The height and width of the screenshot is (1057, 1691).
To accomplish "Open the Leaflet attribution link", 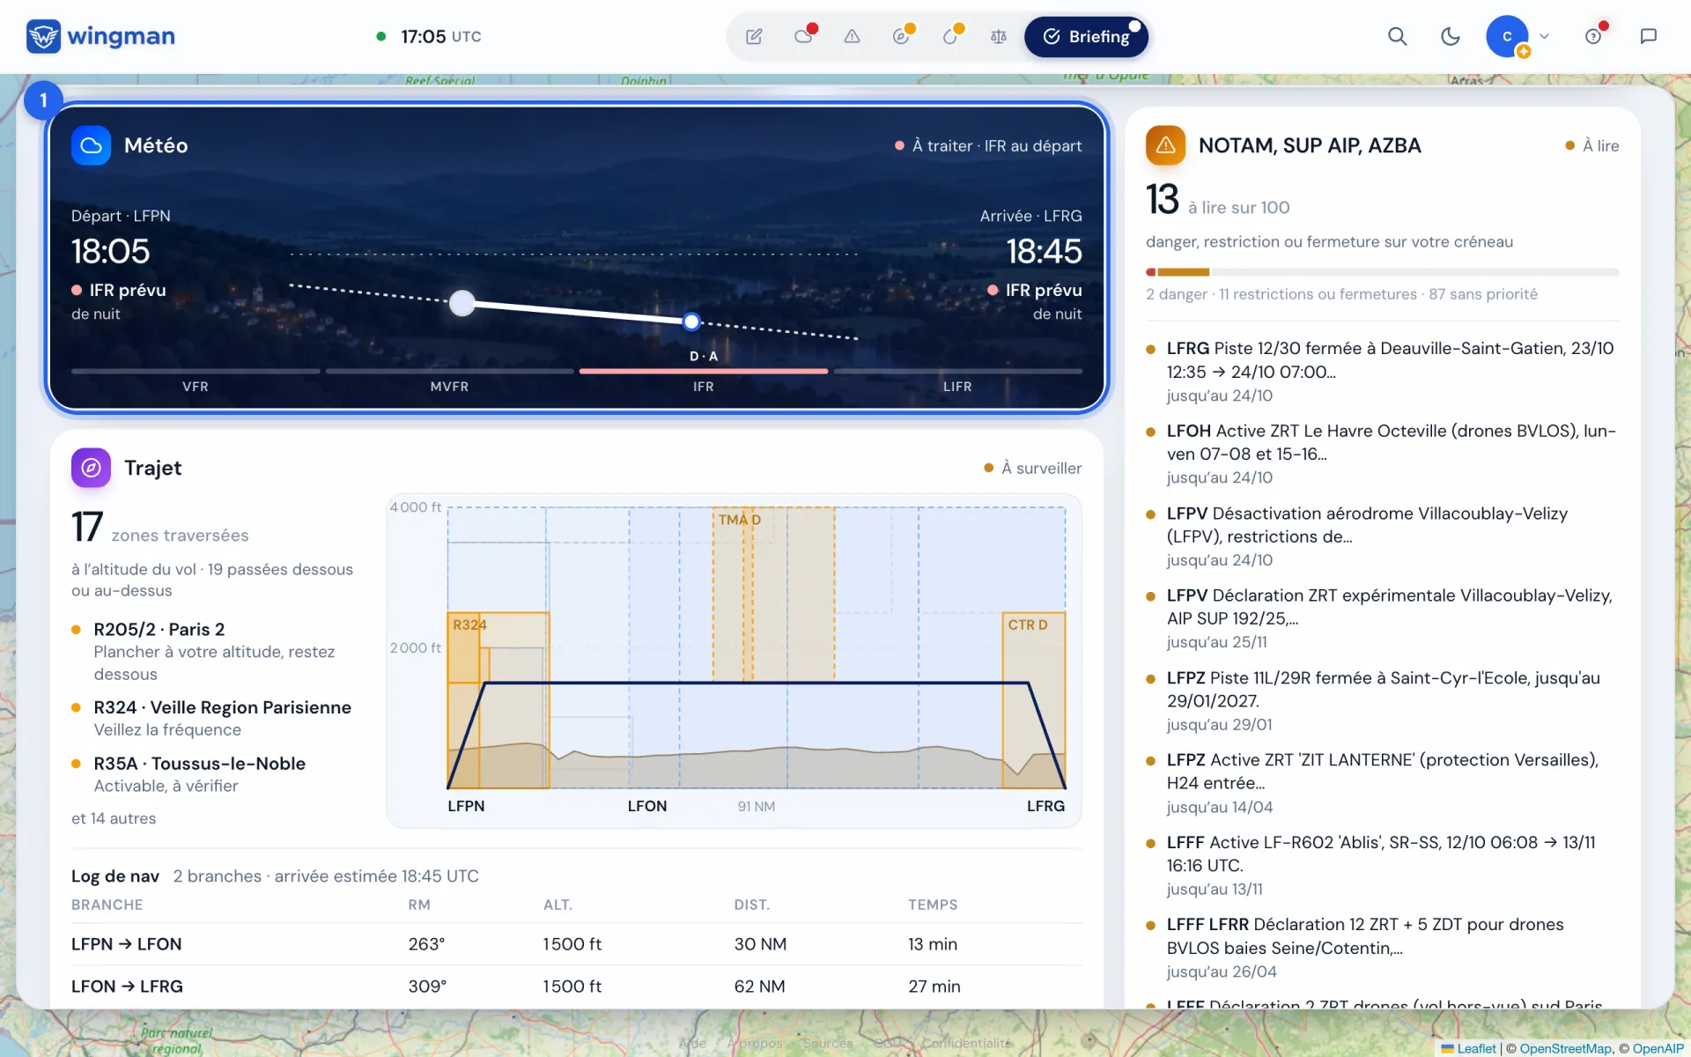I will [x=1468, y=1048].
